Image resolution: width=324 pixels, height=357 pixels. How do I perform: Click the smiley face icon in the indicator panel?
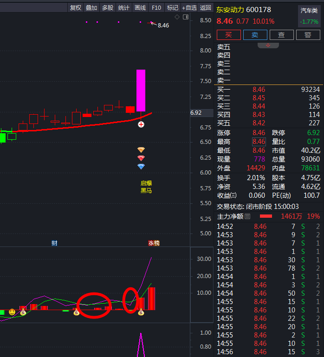tap(12, 312)
